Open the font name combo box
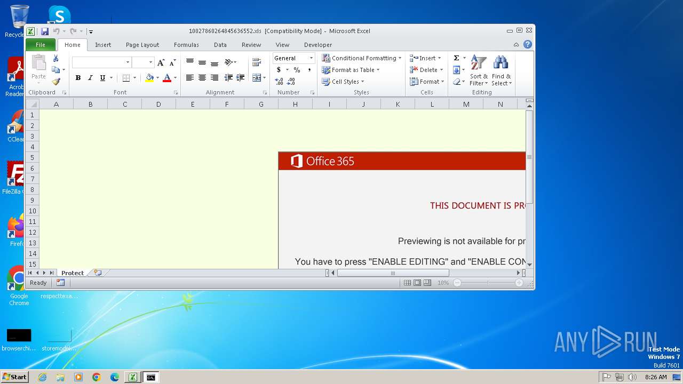Screen dimensions: 683x384 point(101,62)
